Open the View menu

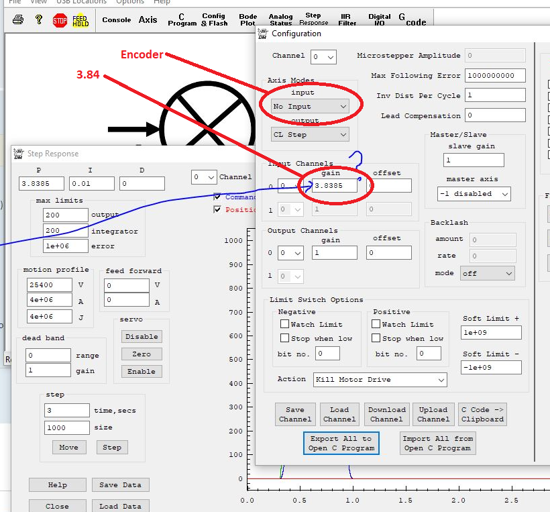click(x=38, y=2)
